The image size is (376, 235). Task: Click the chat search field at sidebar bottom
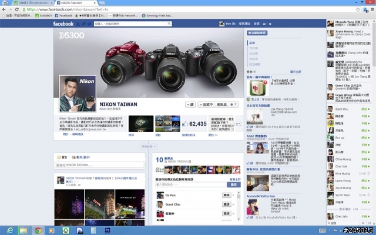tap(343, 223)
